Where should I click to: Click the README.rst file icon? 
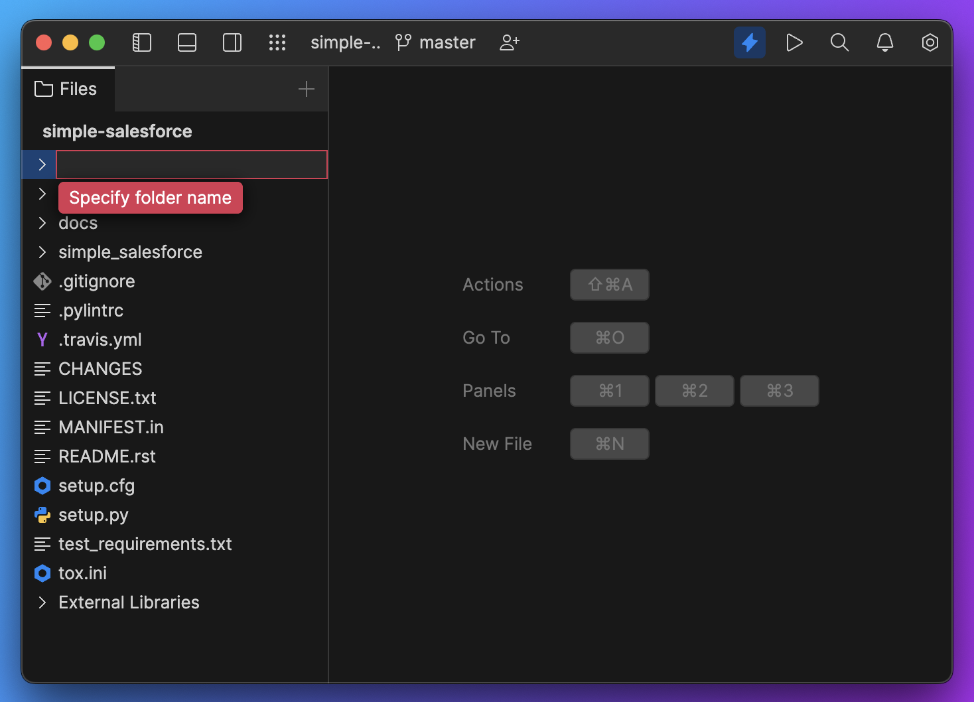(42, 456)
